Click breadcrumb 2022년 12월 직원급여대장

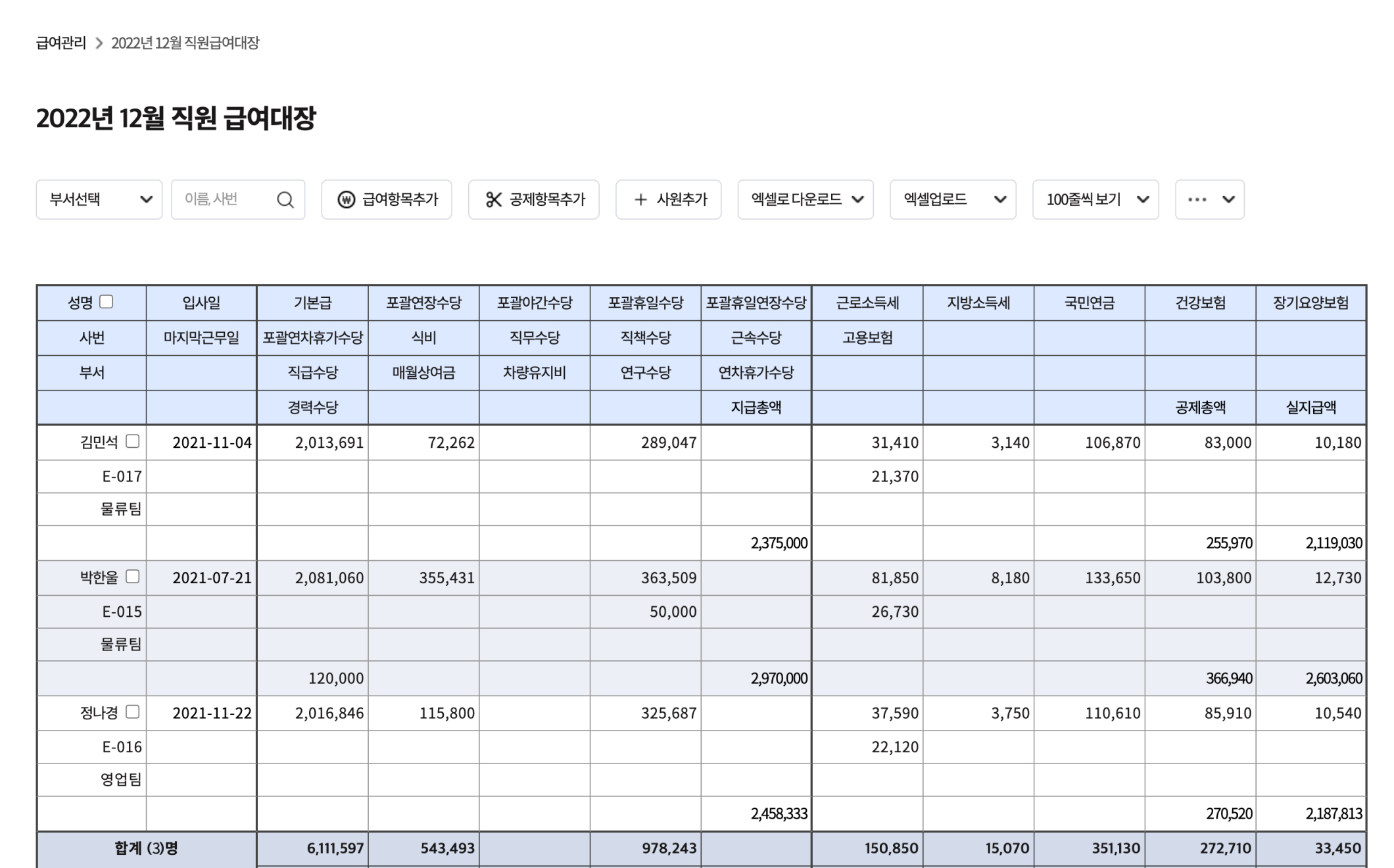185,43
